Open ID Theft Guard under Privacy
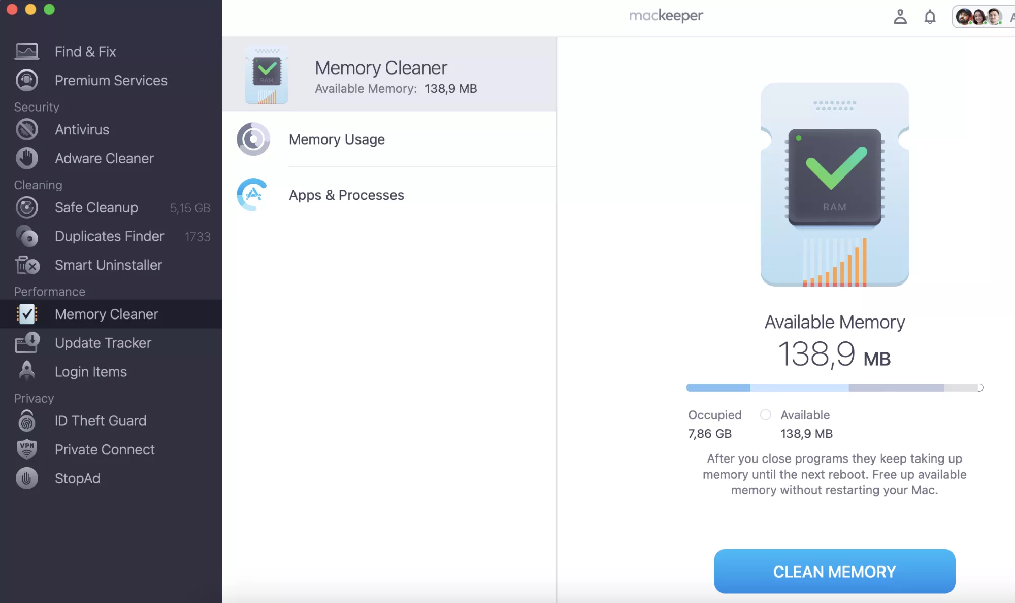Screen dimensions: 1015x603 tap(100, 421)
